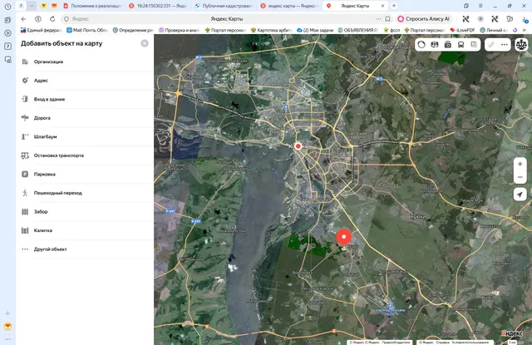Click the large red map pin
This screenshot has width=532, height=345.
click(343, 237)
